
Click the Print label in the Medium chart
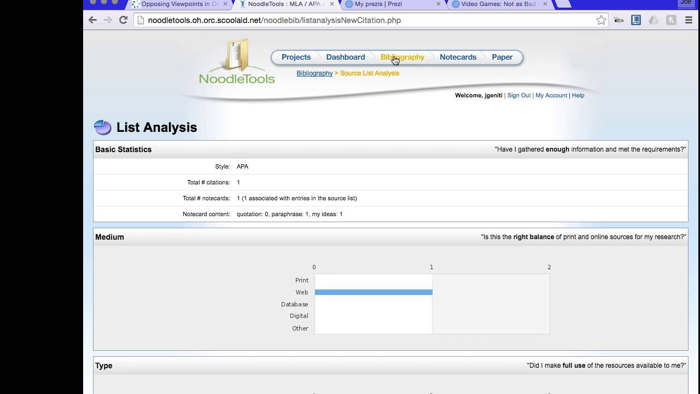tap(302, 280)
